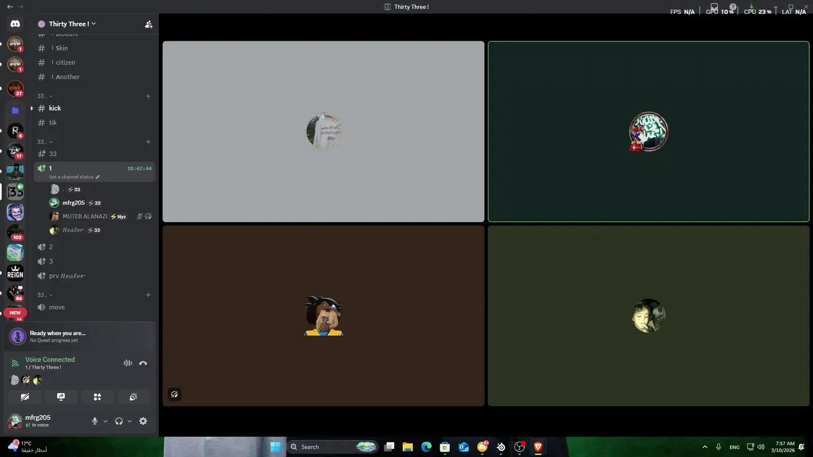Select voice channel 1
Viewport: 813px width, 457px height.
tap(94, 171)
